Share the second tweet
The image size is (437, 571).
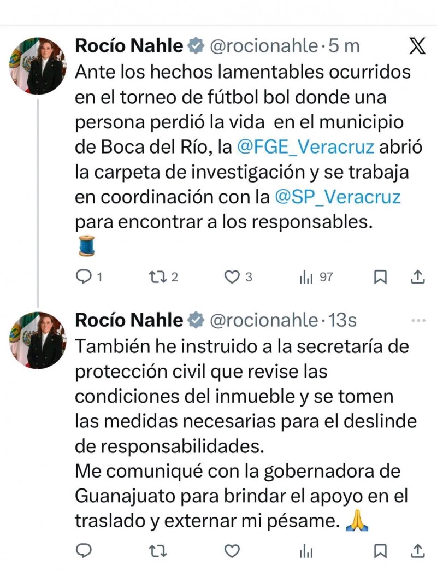tap(418, 550)
